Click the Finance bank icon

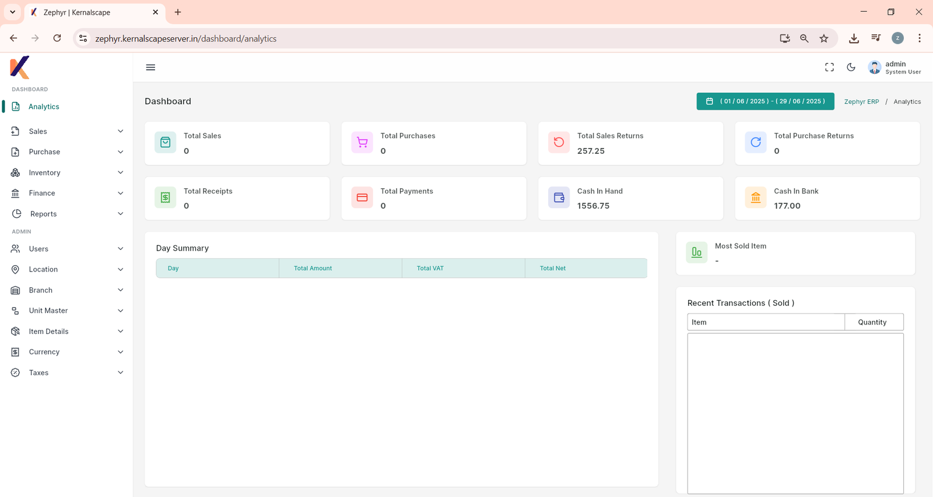coord(16,193)
